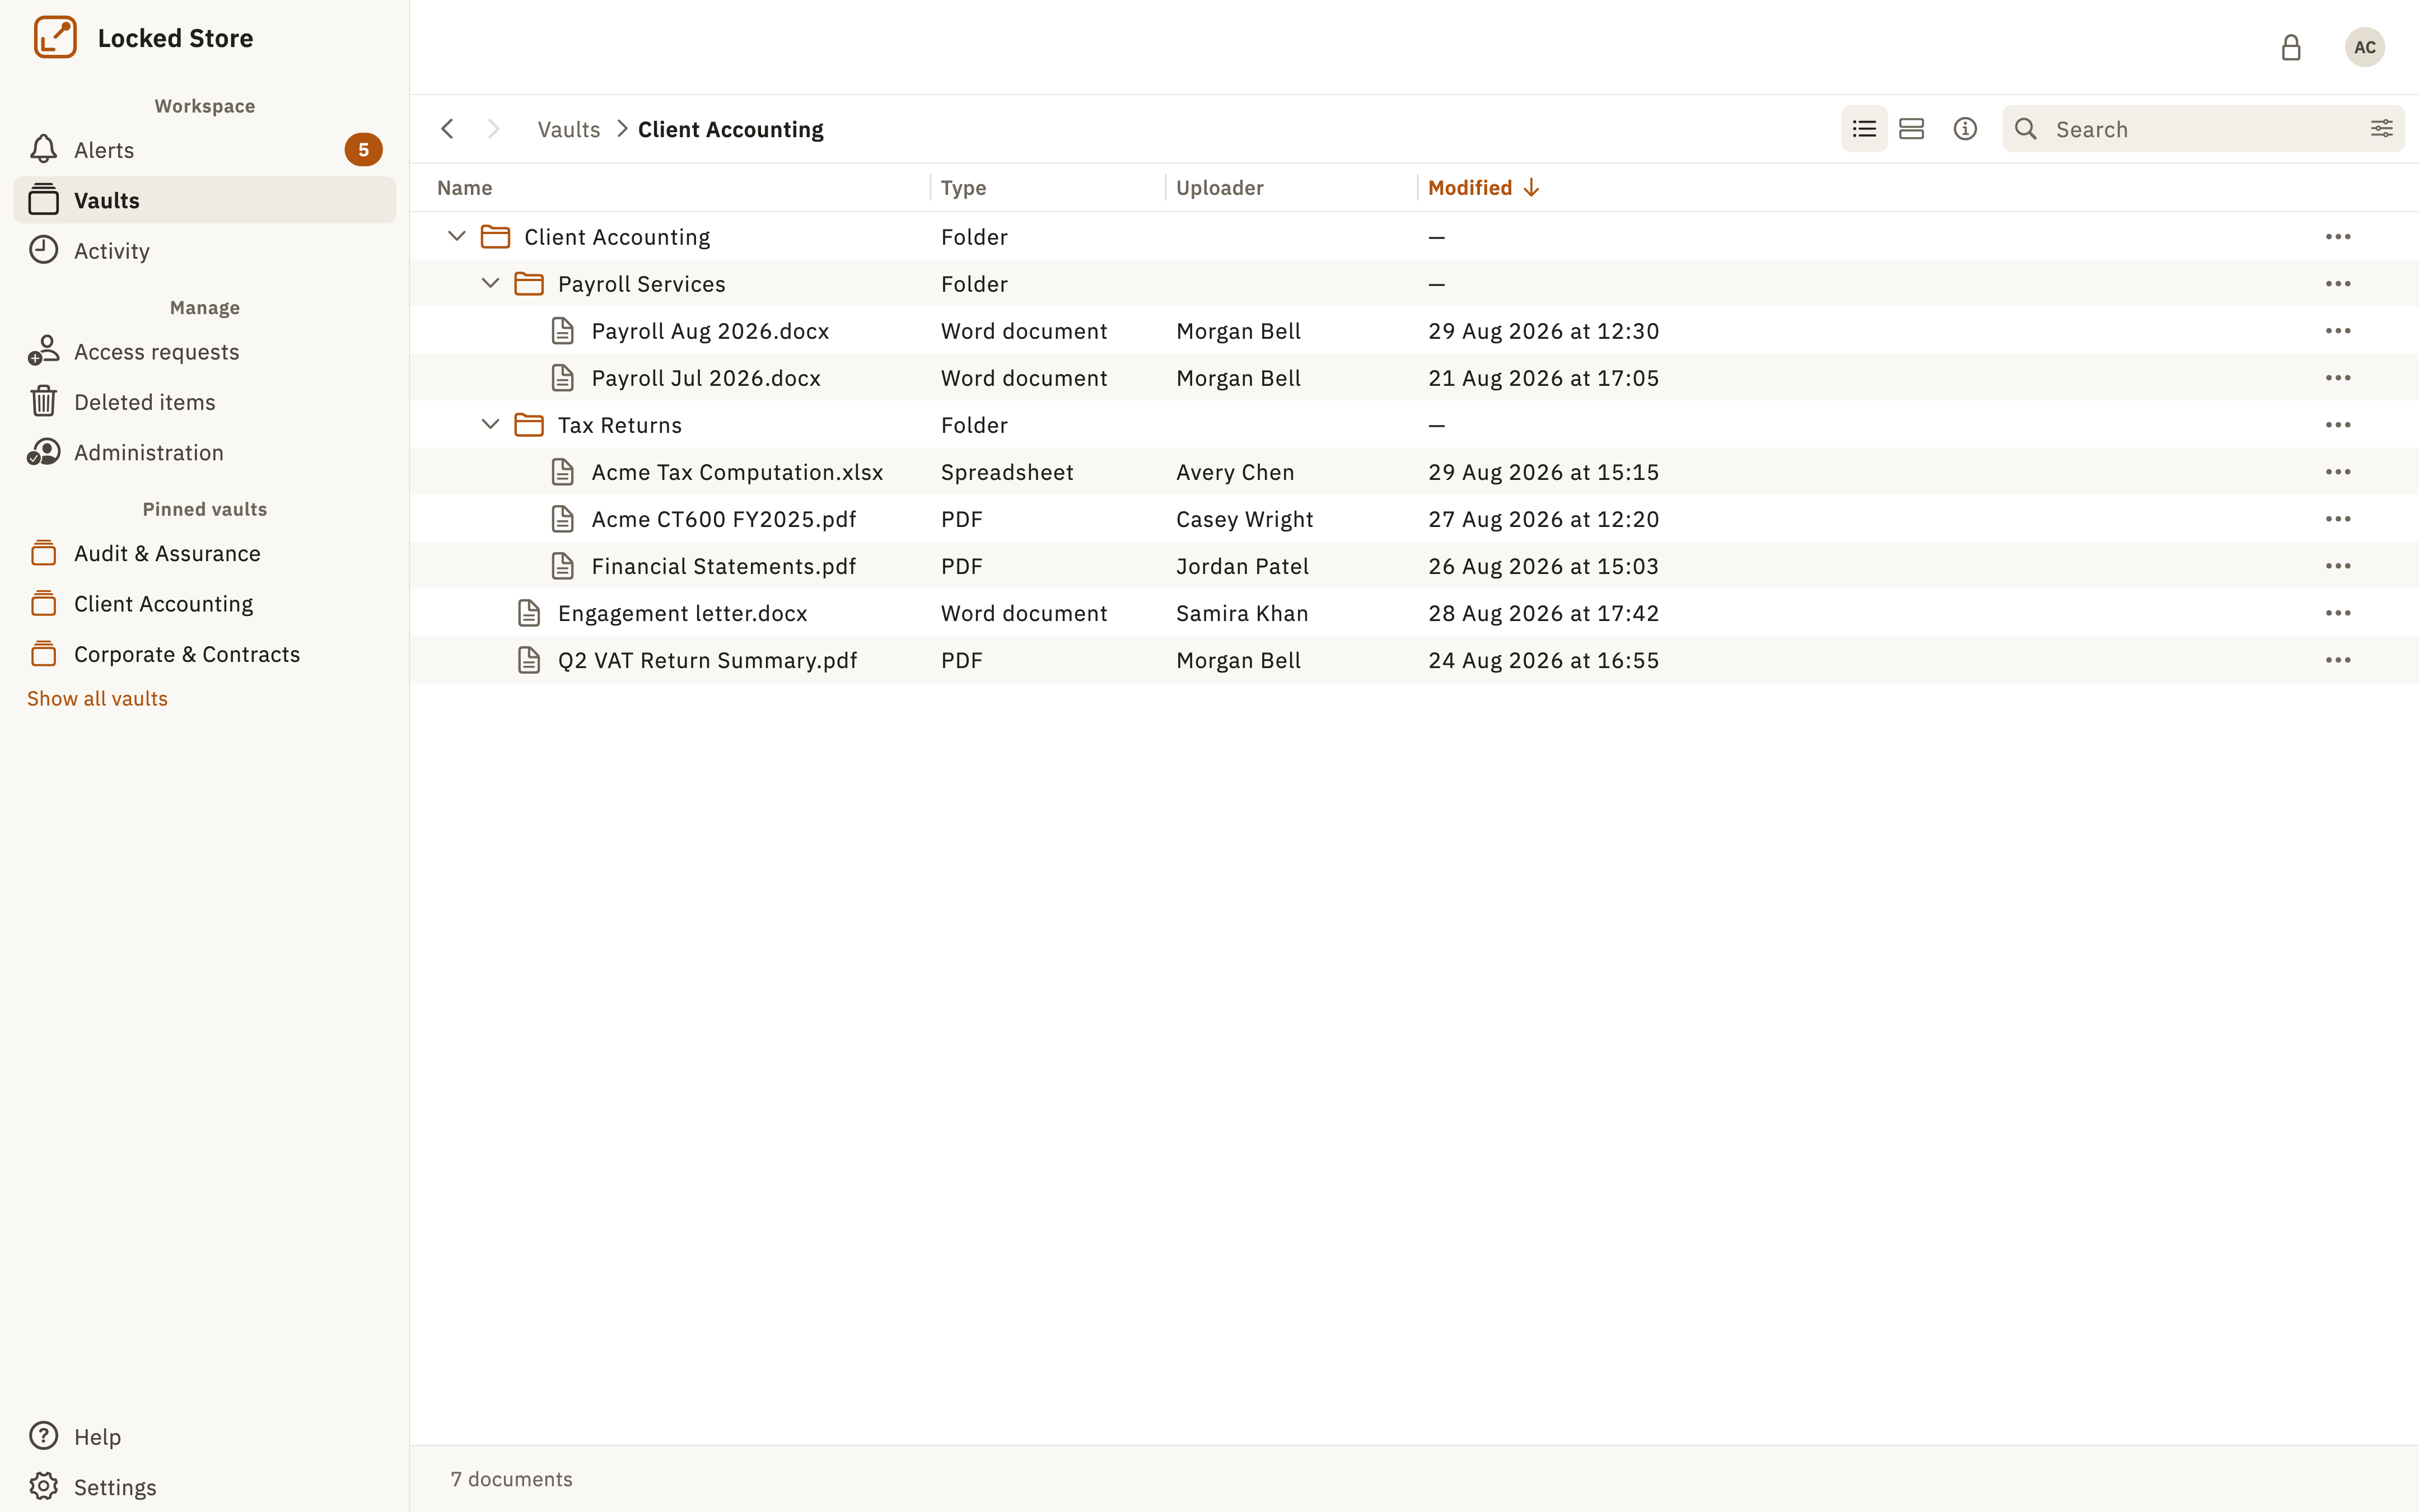2419x1512 pixels.
Task: Select Payroll Jul 2026.docx file
Action: click(x=1413, y=378)
